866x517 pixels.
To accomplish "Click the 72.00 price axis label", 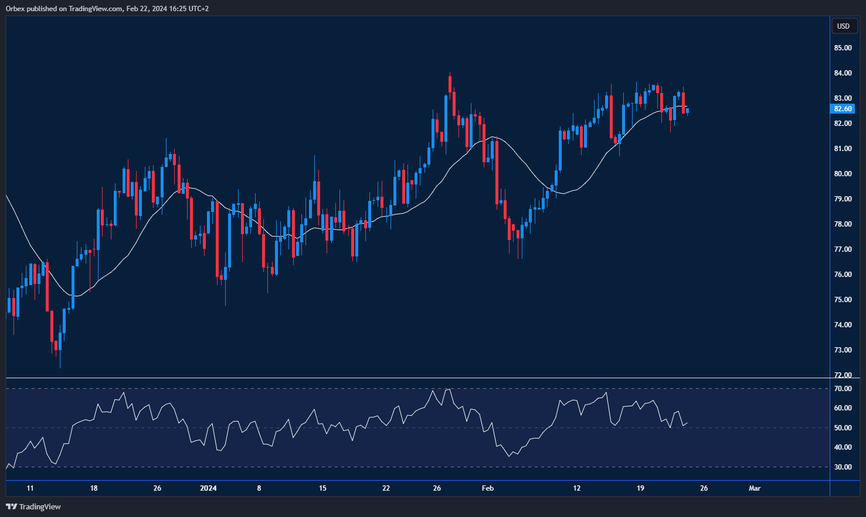I will point(843,375).
